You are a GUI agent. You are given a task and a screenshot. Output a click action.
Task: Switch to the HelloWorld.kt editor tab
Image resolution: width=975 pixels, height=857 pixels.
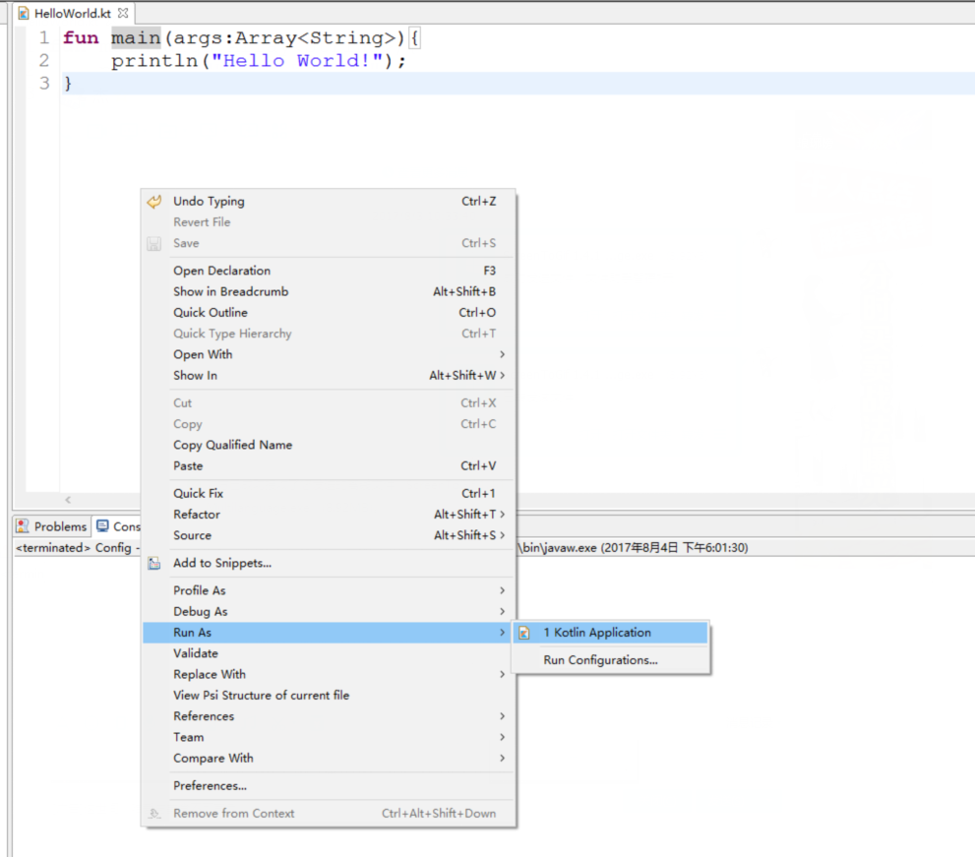pyautogui.click(x=72, y=13)
